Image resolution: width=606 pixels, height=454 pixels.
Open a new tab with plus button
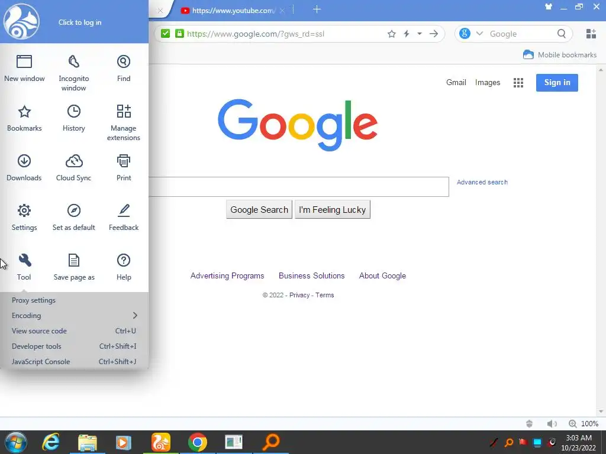pyautogui.click(x=317, y=9)
